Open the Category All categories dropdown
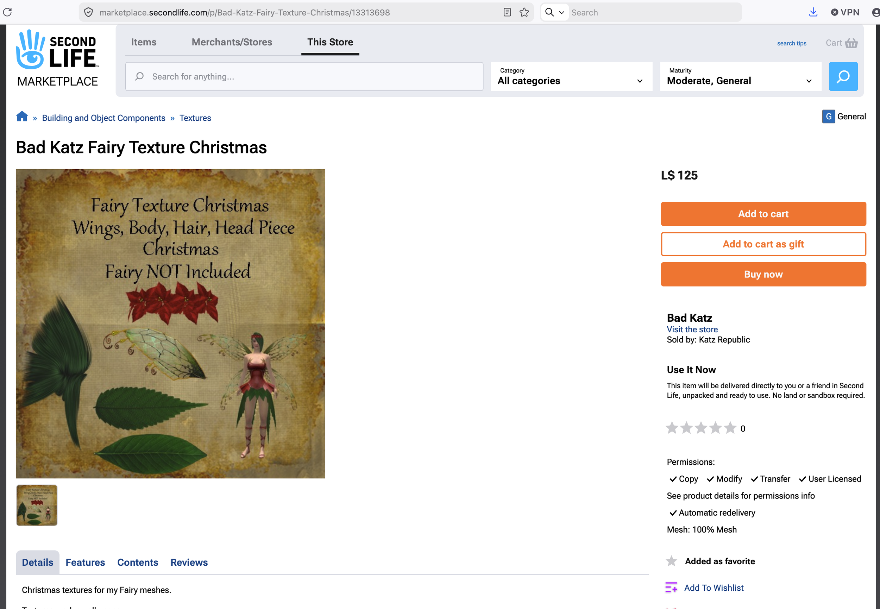Screen dimensions: 880x609 coord(571,76)
